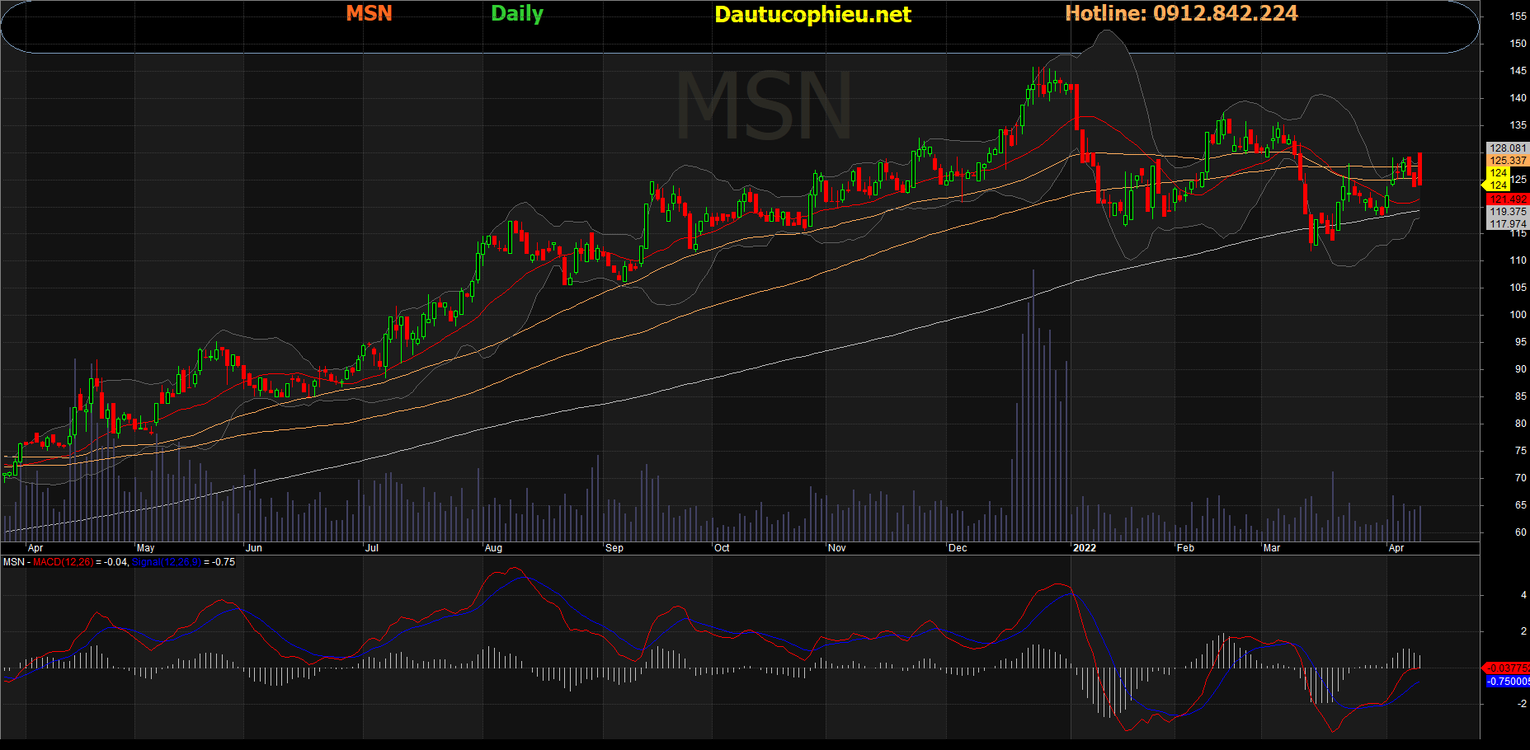Jump to the 2022 year marker
1530x750 pixels.
[x=1084, y=548]
